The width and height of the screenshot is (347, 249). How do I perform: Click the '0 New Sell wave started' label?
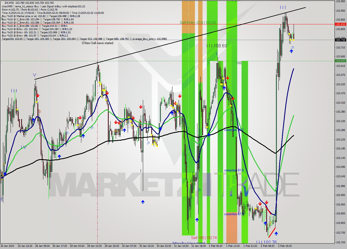point(98,43)
